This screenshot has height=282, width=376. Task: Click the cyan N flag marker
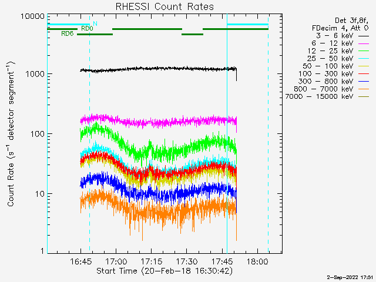[95, 23]
